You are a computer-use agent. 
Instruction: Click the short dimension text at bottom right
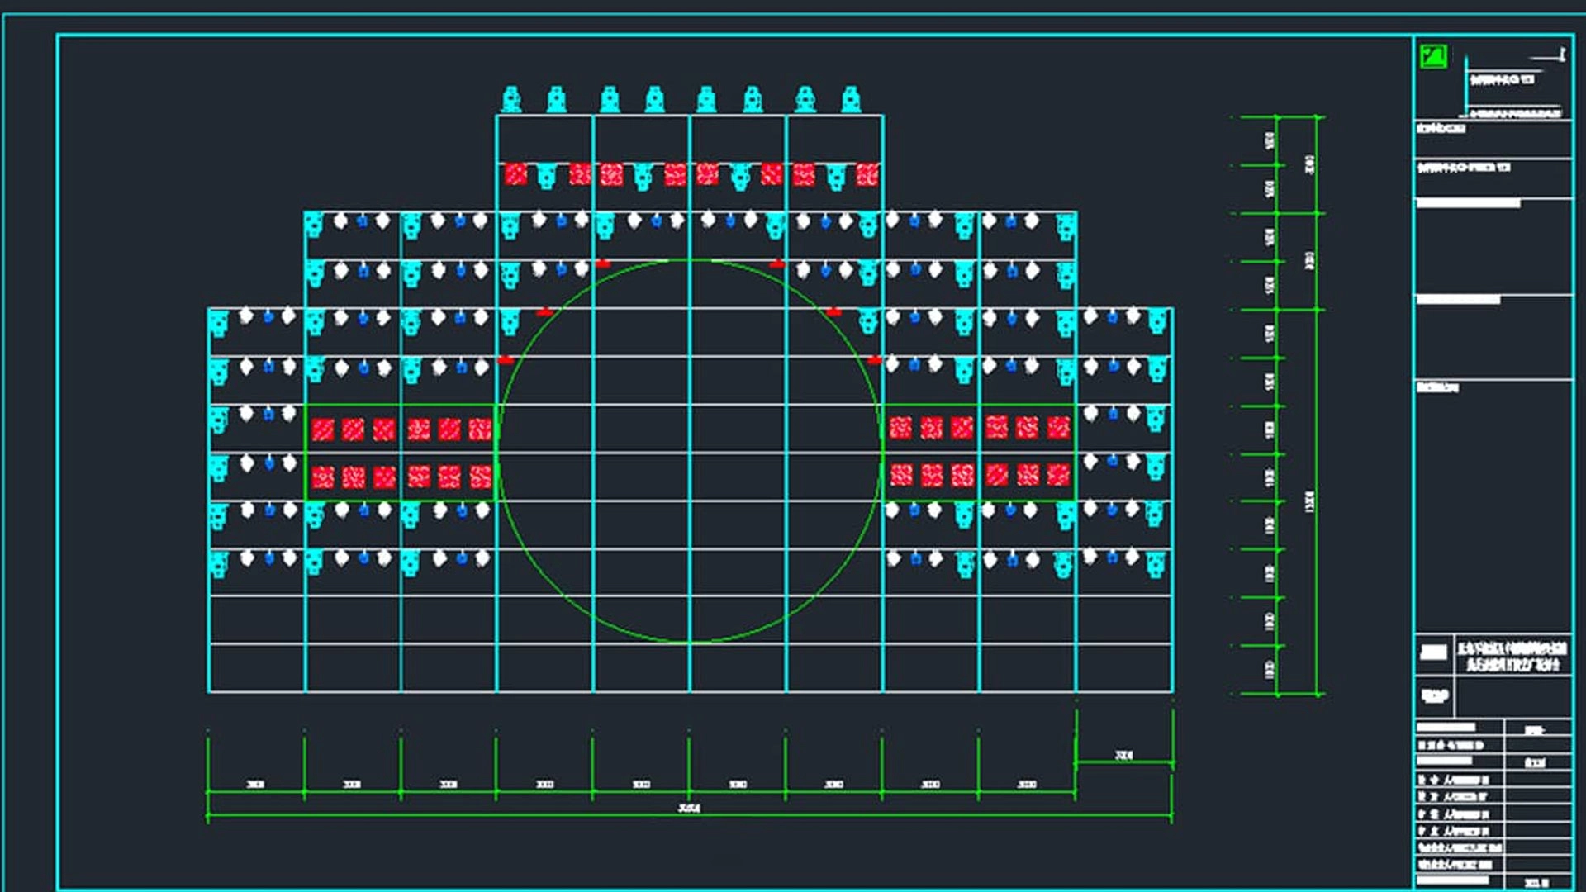click(1123, 755)
